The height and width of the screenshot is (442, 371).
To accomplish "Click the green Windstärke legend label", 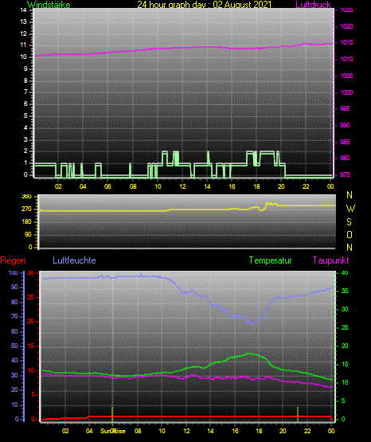I will (49, 4).
